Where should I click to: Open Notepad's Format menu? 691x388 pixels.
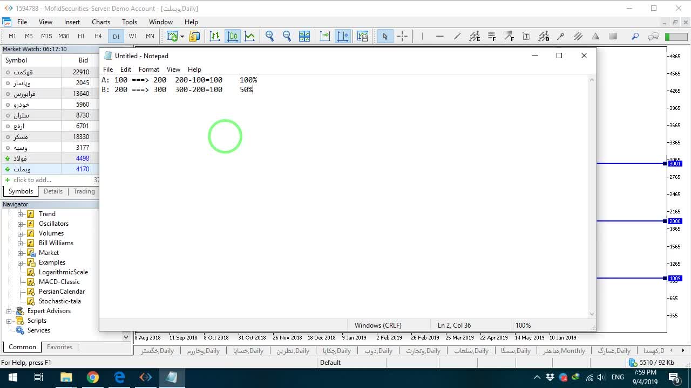[x=149, y=70]
